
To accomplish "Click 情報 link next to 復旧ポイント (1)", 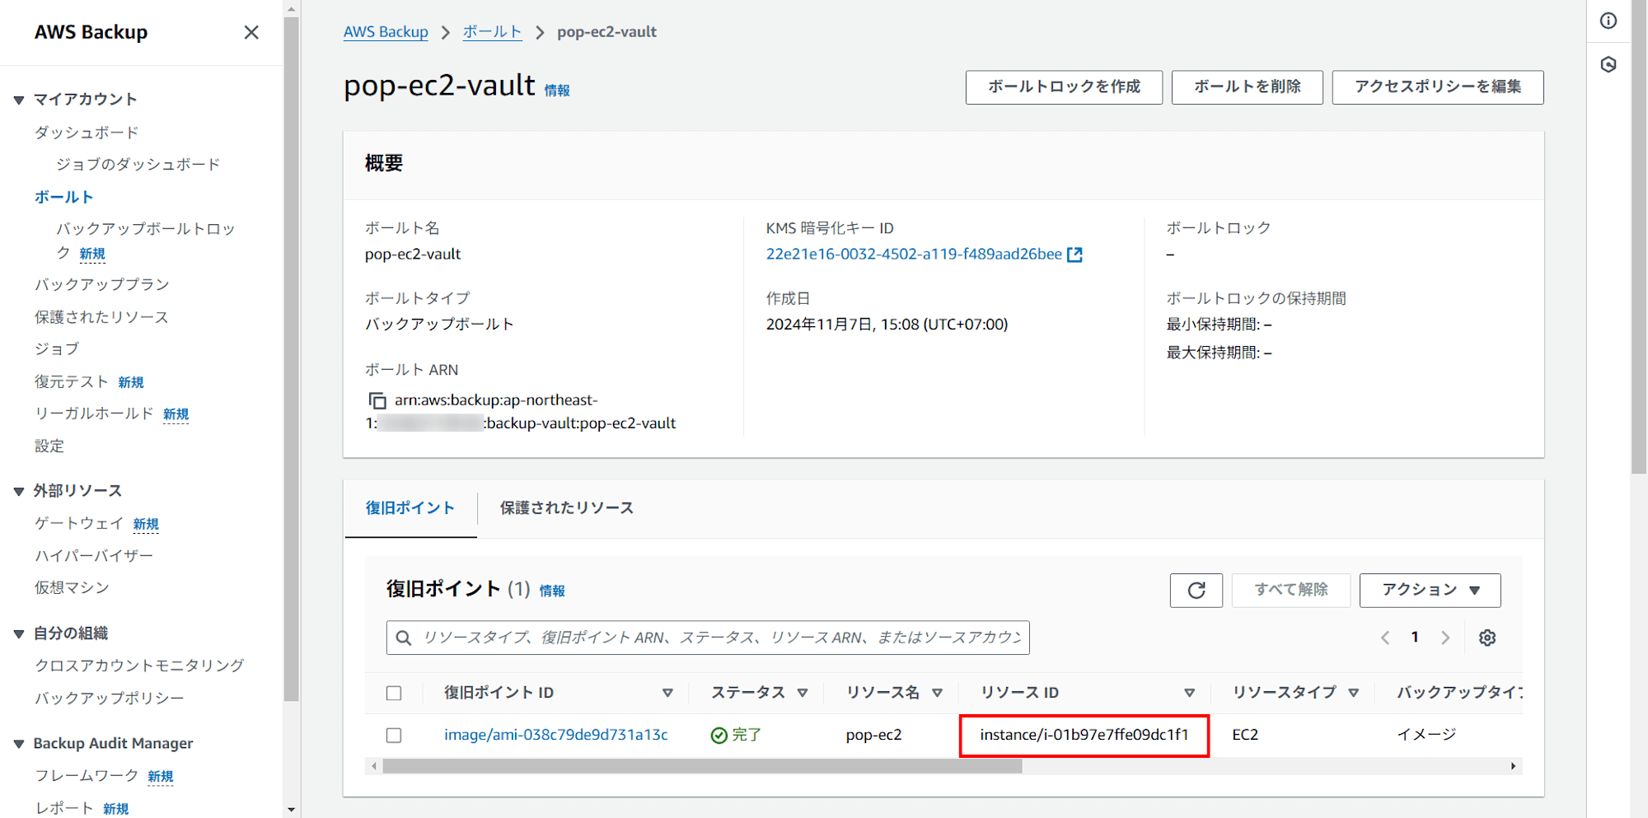I will click(x=552, y=591).
